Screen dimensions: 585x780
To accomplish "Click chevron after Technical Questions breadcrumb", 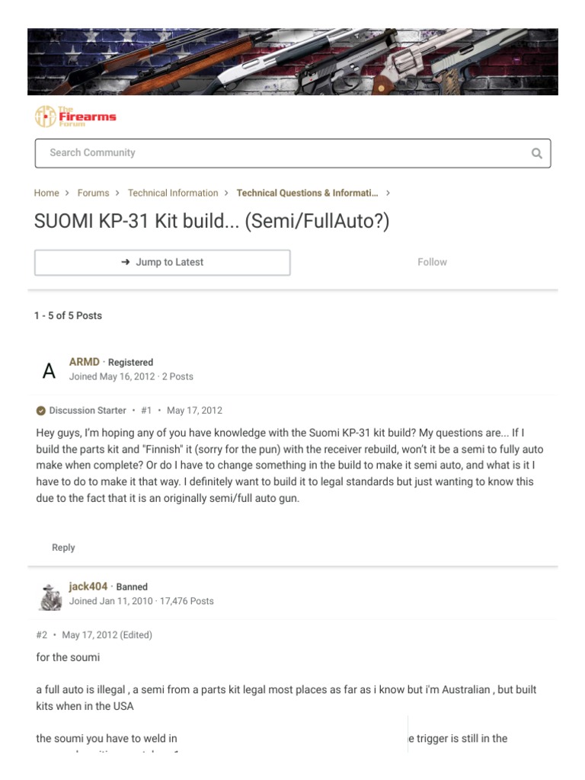I will [388, 193].
